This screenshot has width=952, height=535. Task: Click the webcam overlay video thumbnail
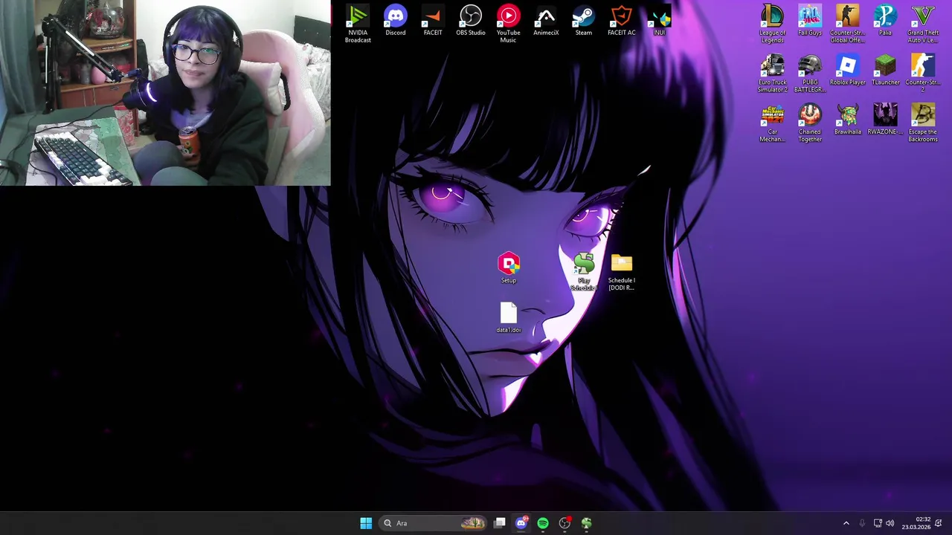click(165, 93)
